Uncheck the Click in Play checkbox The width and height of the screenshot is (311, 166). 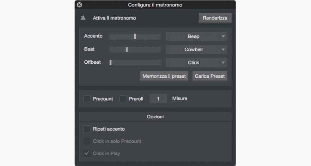[x=87, y=154]
